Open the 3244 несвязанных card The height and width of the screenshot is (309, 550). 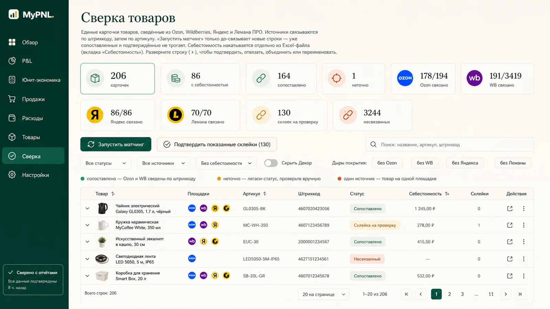tap(373, 115)
